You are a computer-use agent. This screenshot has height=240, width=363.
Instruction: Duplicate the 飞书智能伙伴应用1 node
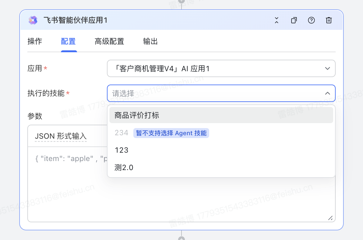294,21
